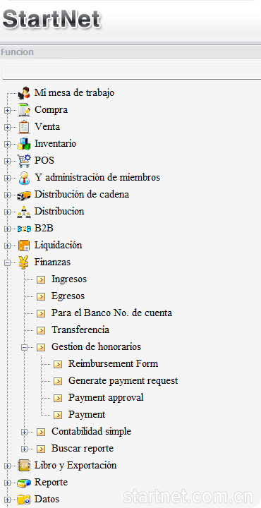Expand the Contabilidad simple node
The image size is (261, 508).
[24, 432]
